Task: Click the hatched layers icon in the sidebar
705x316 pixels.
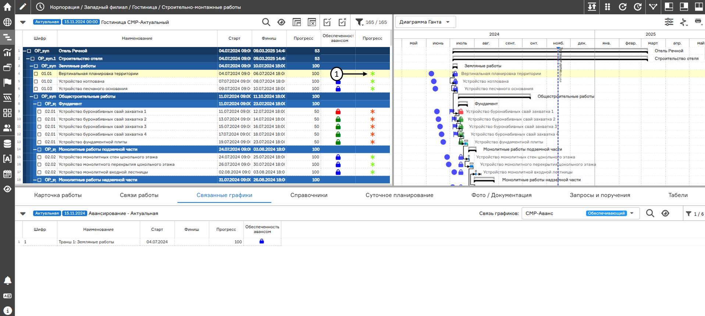Action: [x=7, y=98]
